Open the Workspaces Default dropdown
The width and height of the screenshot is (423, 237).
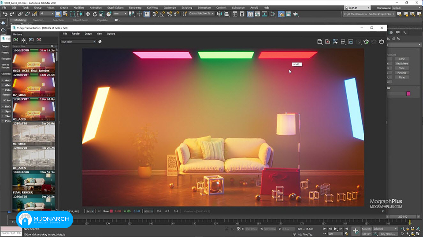click(407, 8)
